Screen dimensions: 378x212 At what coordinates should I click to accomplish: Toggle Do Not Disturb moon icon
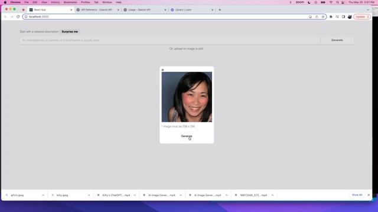(x=309, y=2)
